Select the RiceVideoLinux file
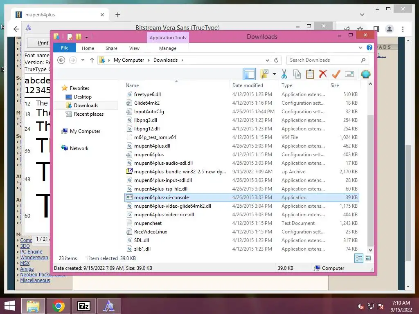This screenshot has height=314, width=419. (242, 232)
